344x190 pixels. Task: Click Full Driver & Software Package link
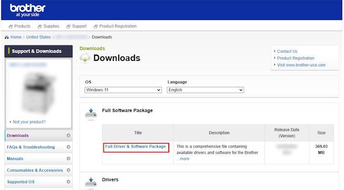click(135, 146)
